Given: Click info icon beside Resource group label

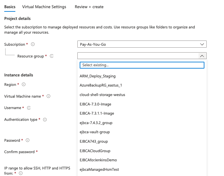Looking at the screenshot, I should [x=52, y=56].
